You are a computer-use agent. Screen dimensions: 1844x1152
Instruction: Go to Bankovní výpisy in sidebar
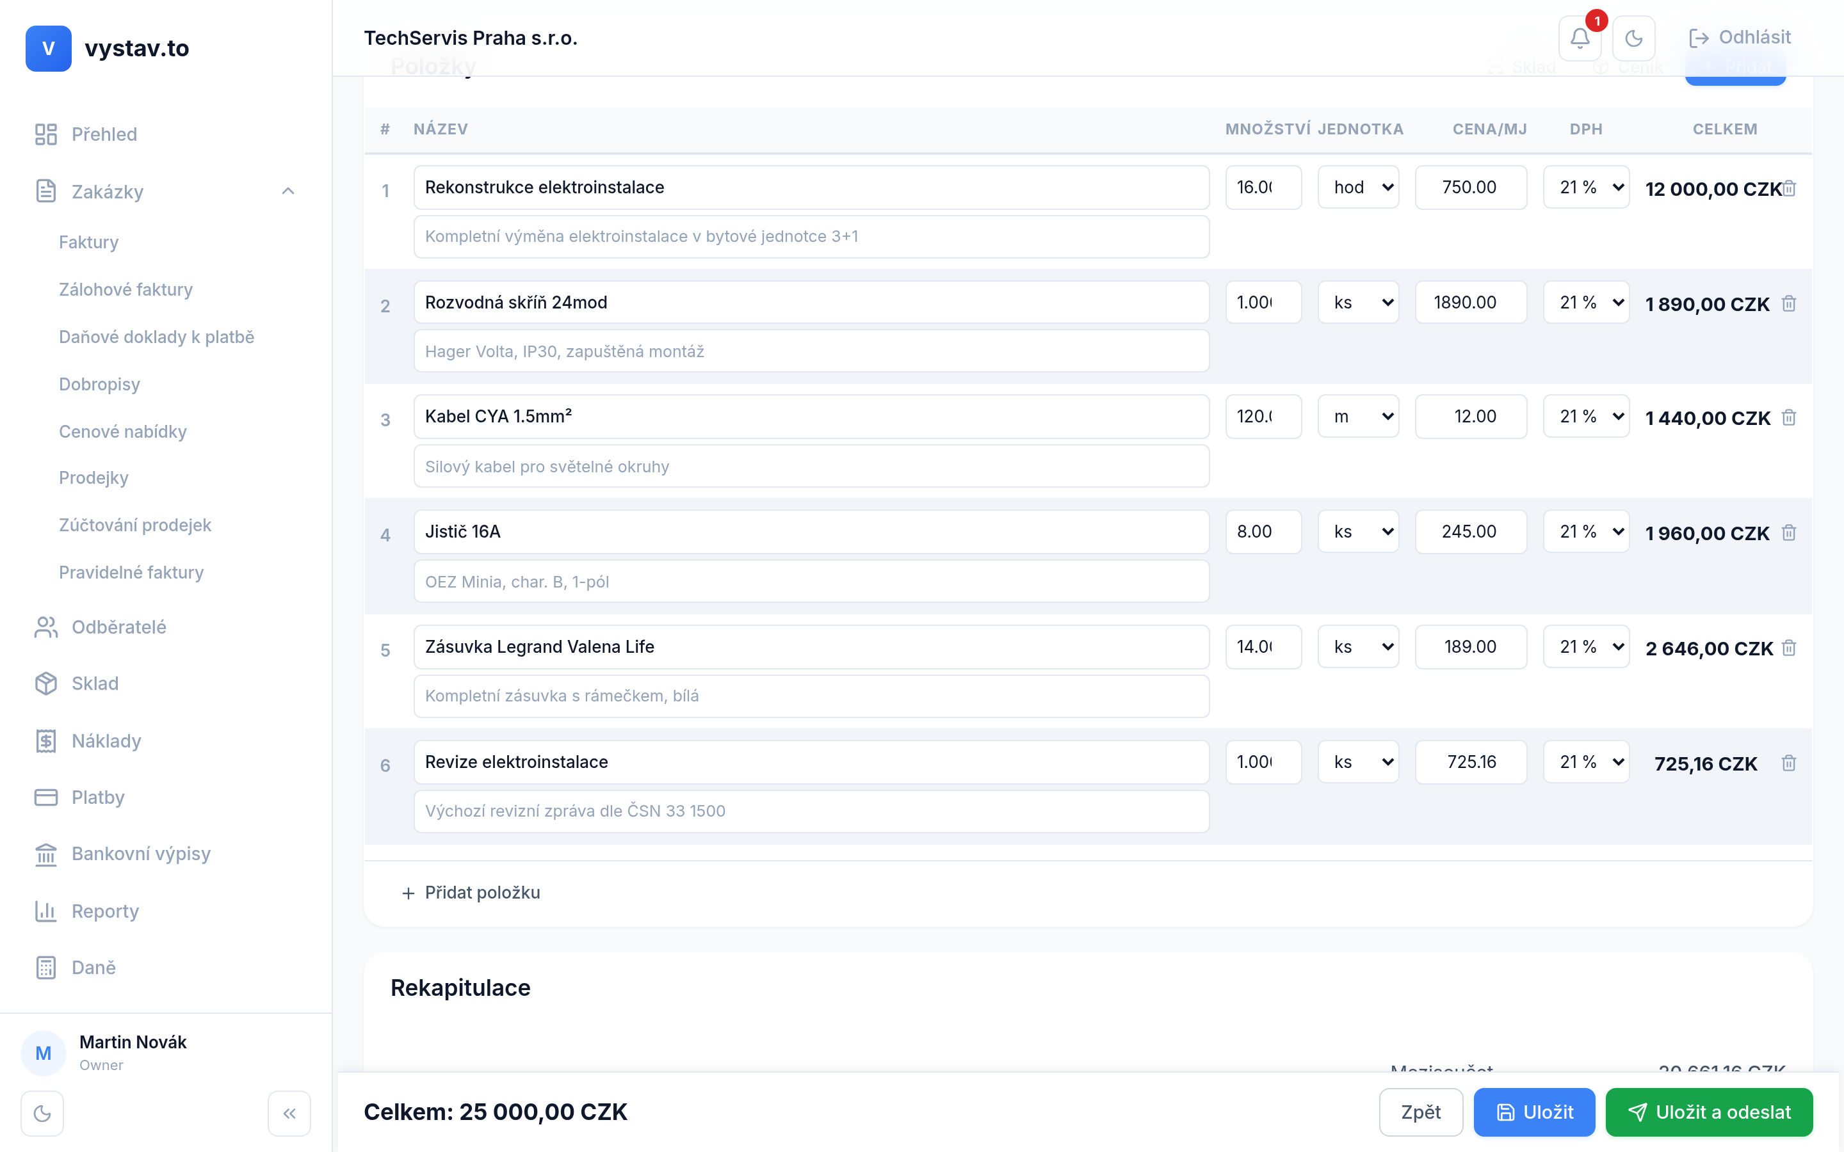point(140,853)
